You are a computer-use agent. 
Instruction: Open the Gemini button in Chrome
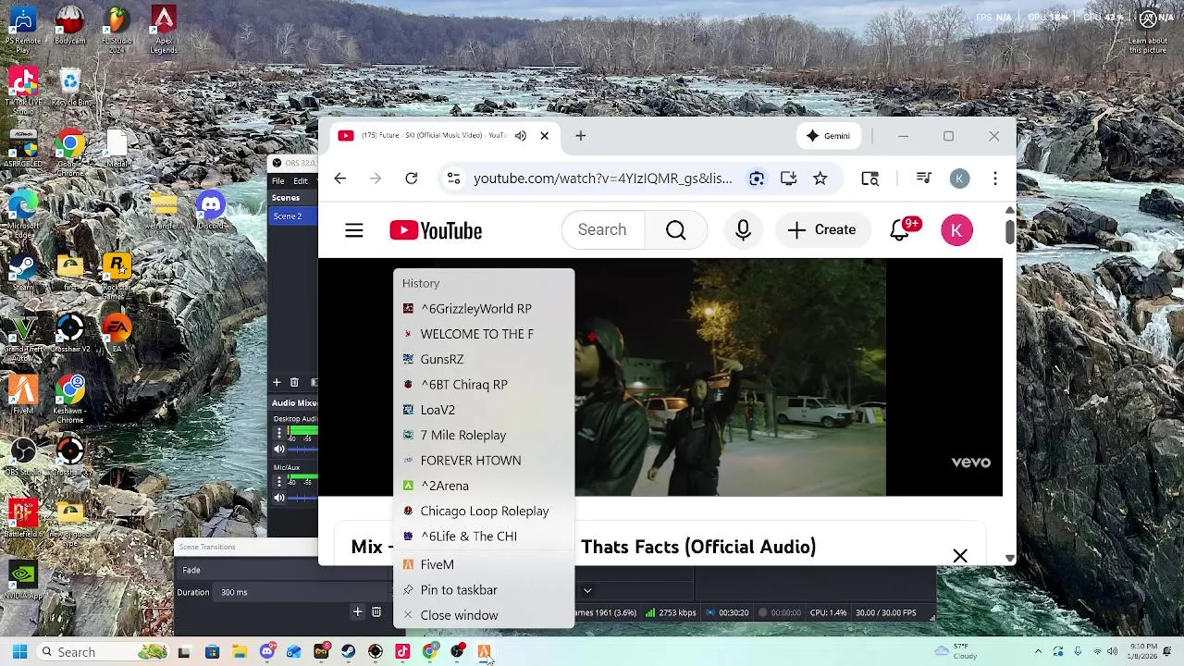coord(828,136)
